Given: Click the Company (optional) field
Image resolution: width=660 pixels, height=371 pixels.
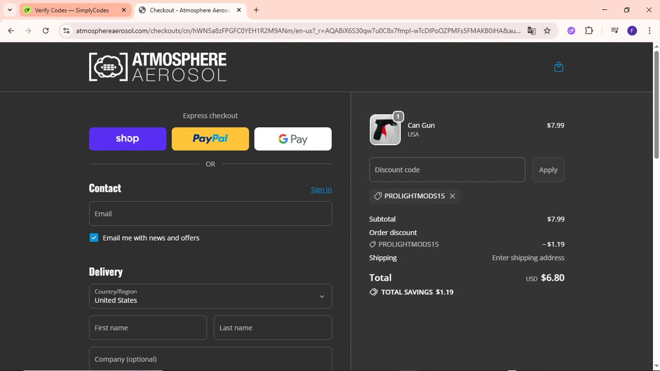Looking at the screenshot, I should point(210,359).
